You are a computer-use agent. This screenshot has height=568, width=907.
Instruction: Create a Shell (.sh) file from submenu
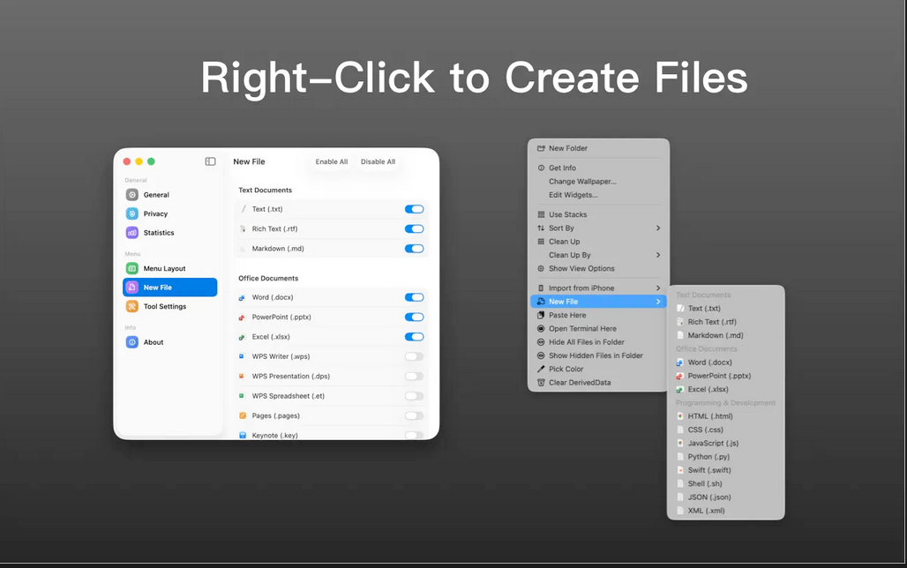click(x=705, y=484)
